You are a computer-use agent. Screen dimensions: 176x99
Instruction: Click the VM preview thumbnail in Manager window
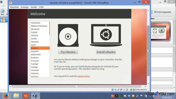161,32
